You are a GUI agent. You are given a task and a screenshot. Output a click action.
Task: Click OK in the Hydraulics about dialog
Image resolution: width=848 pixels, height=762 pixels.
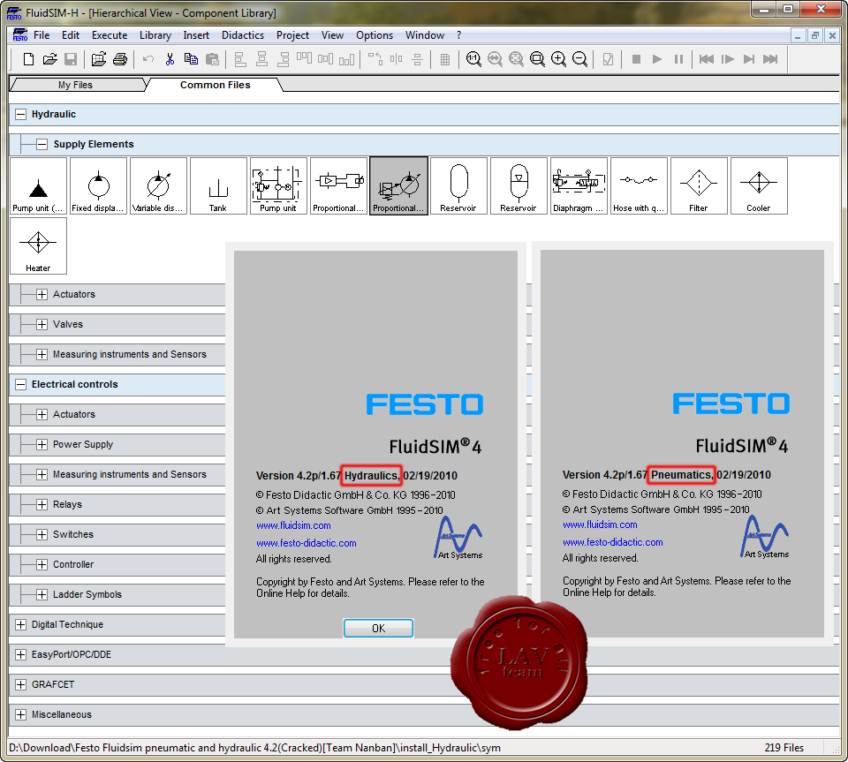(x=379, y=628)
